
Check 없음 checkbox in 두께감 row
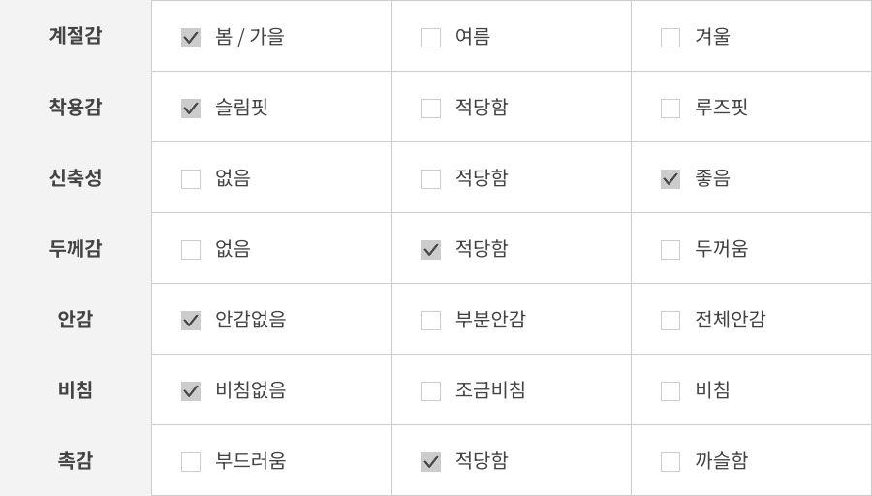tap(191, 250)
